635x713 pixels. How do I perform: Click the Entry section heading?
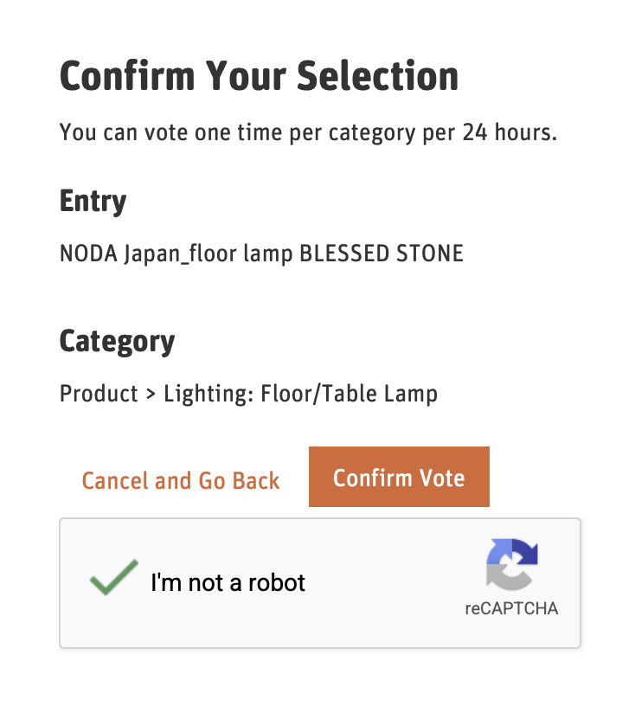click(x=93, y=201)
